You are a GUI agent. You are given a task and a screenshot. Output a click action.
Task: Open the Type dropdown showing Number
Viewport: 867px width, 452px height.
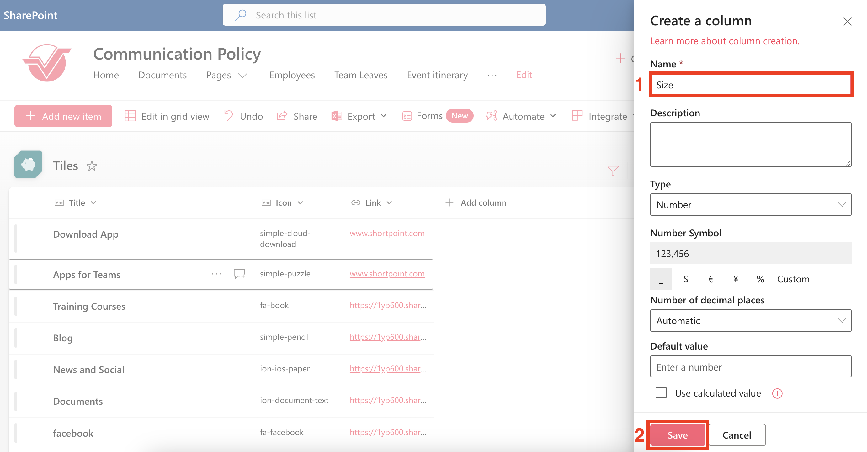point(751,204)
